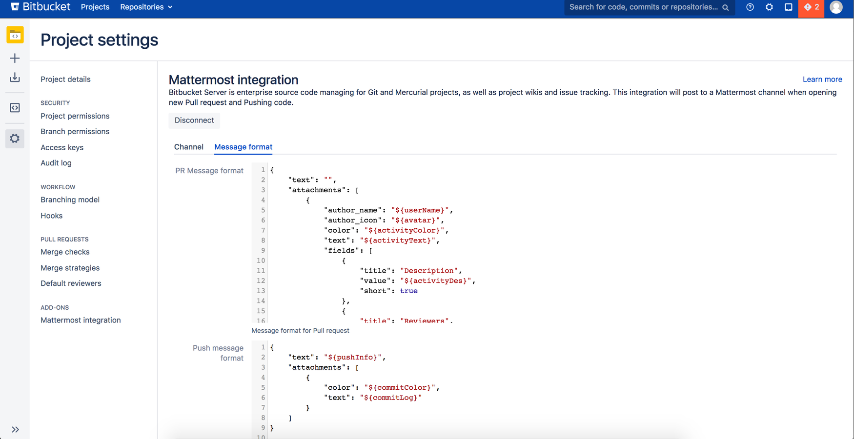
Task: Click the Bitbucket logo in header
Action: 41,7
